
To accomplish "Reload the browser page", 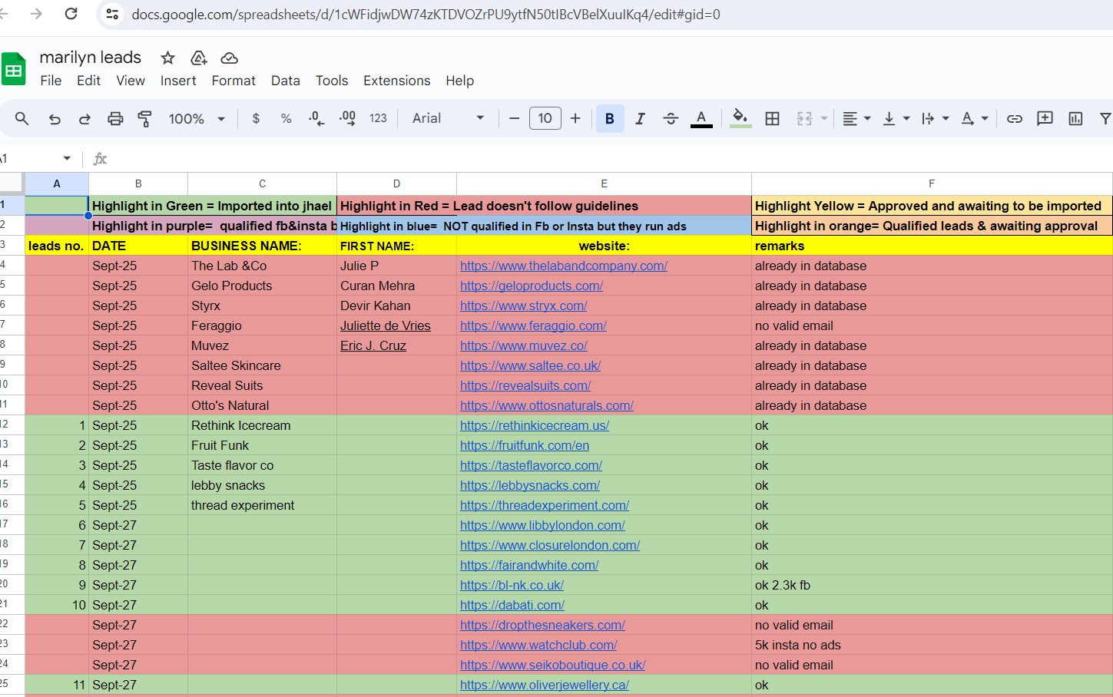I will 71,14.
